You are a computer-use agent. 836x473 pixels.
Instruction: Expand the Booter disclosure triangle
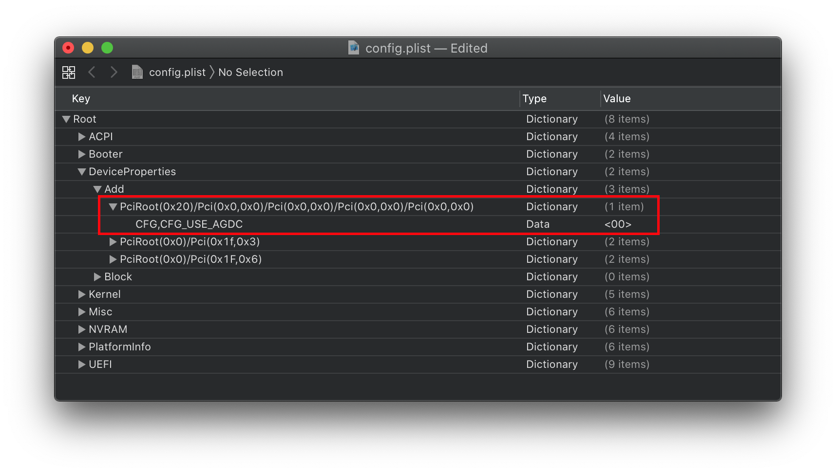coord(82,154)
